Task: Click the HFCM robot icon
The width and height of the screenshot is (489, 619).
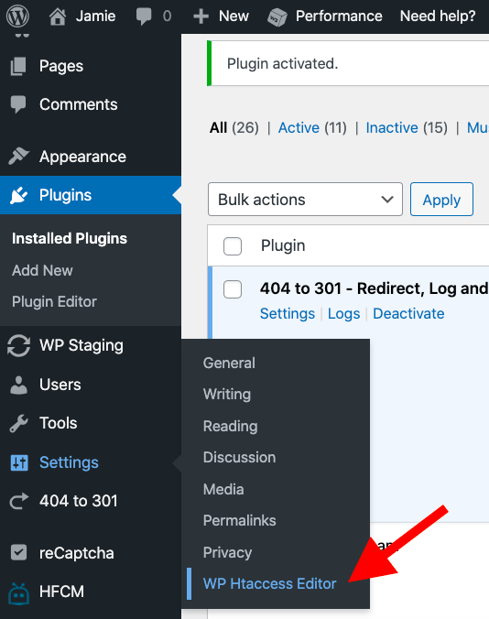Action: pyautogui.click(x=18, y=593)
